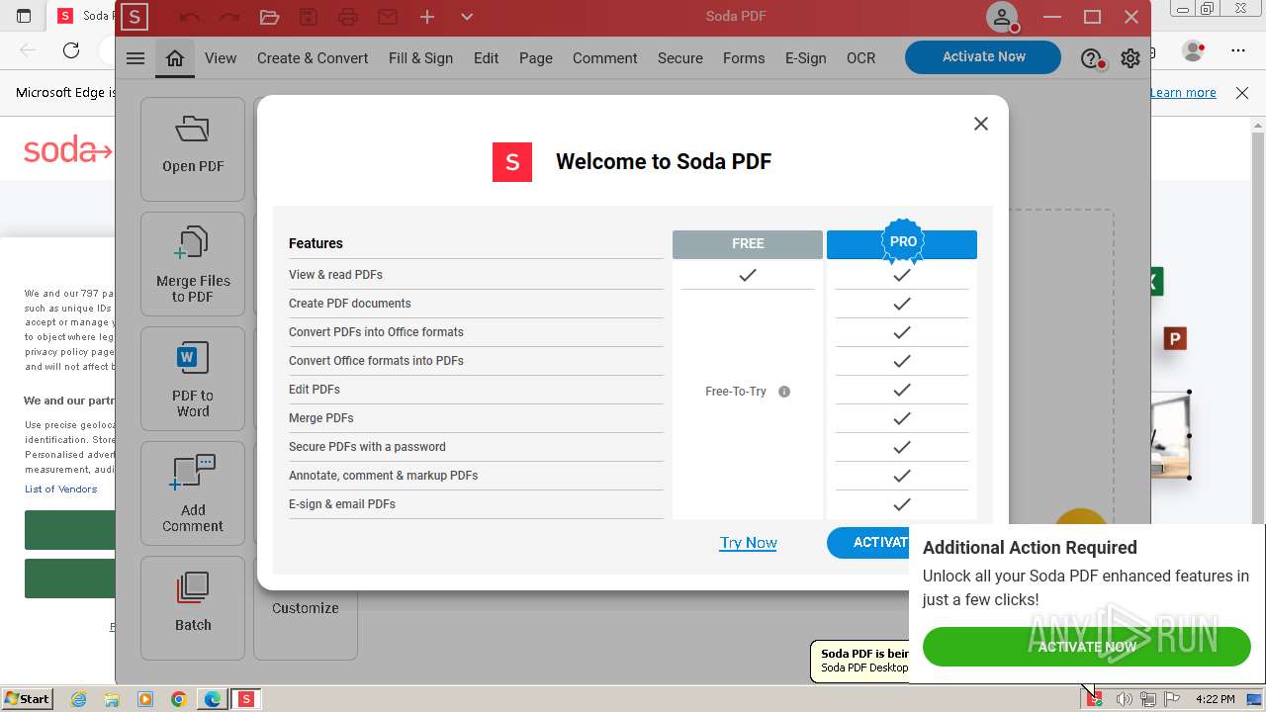Click 'Edit PDFs' feature row
Screen dimensions: 1266x712
(476, 390)
